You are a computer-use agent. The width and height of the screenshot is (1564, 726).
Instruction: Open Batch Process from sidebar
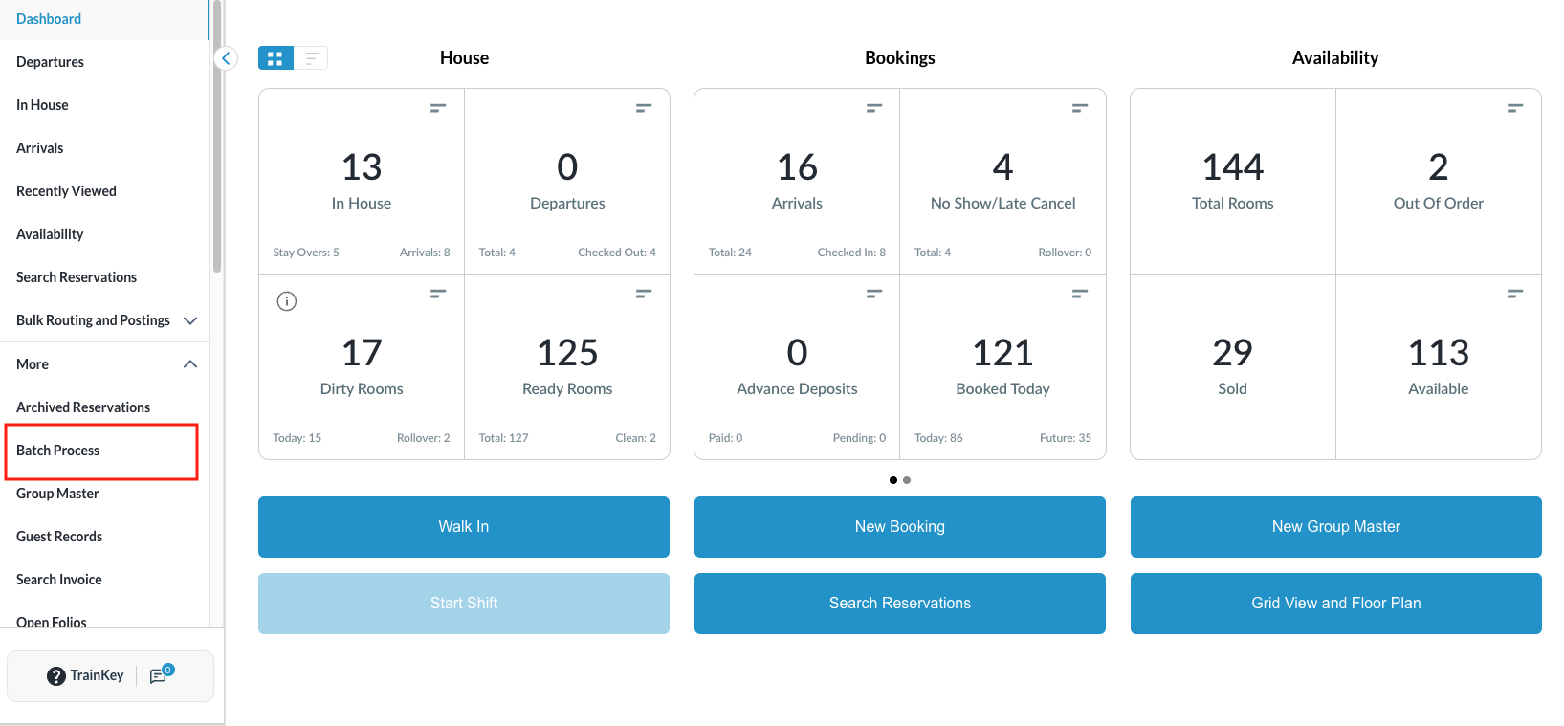(58, 451)
